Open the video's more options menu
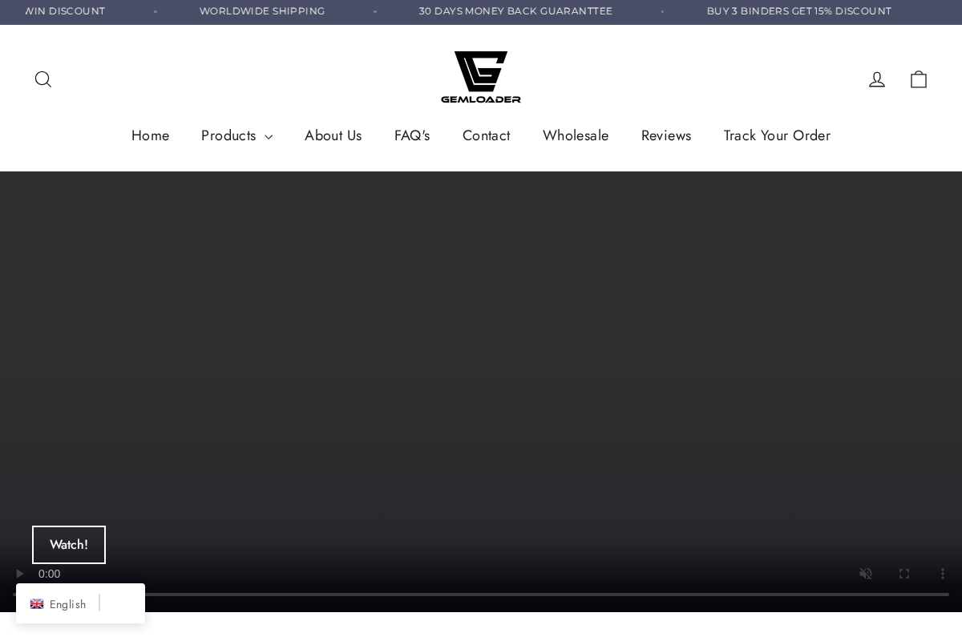 point(943,574)
